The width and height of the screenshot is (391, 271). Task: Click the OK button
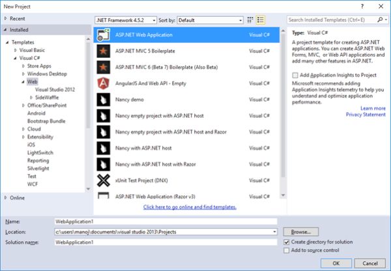[x=336, y=263]
